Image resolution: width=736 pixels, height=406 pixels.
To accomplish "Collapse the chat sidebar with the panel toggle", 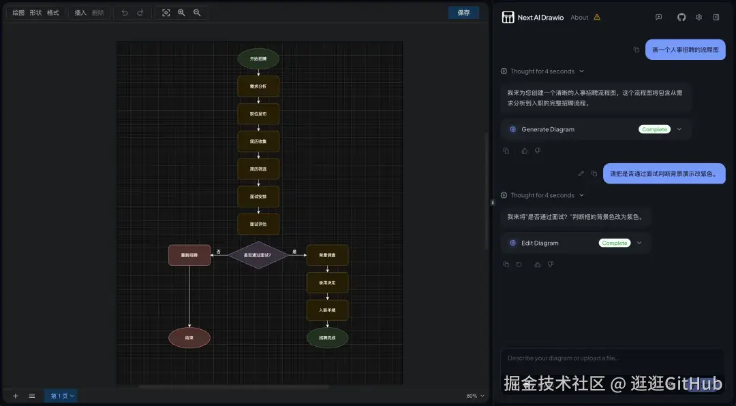I will click(716, 17).
